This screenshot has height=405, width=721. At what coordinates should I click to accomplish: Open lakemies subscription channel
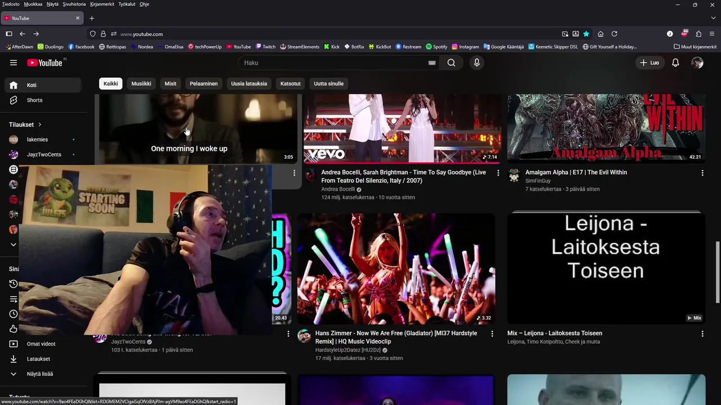43,139
